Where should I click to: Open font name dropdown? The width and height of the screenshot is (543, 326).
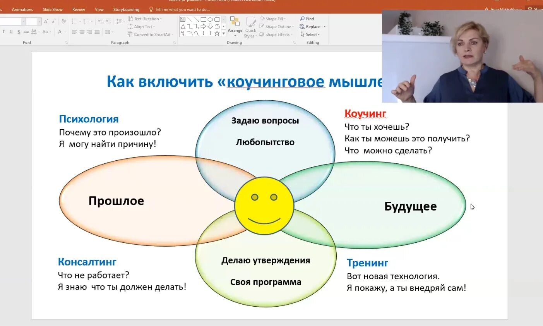click(24, 21)
